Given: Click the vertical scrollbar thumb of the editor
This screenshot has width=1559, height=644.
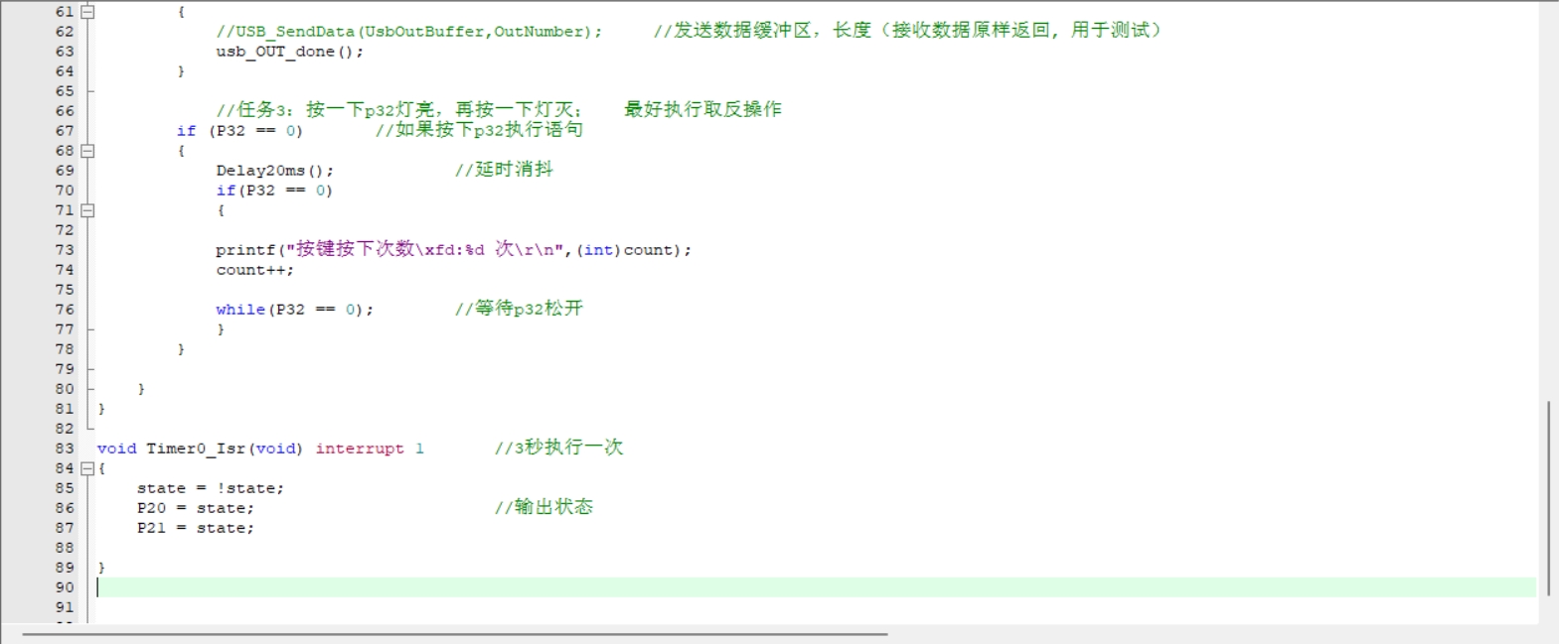Looking at the screenshot, I should coord(1548,499).
